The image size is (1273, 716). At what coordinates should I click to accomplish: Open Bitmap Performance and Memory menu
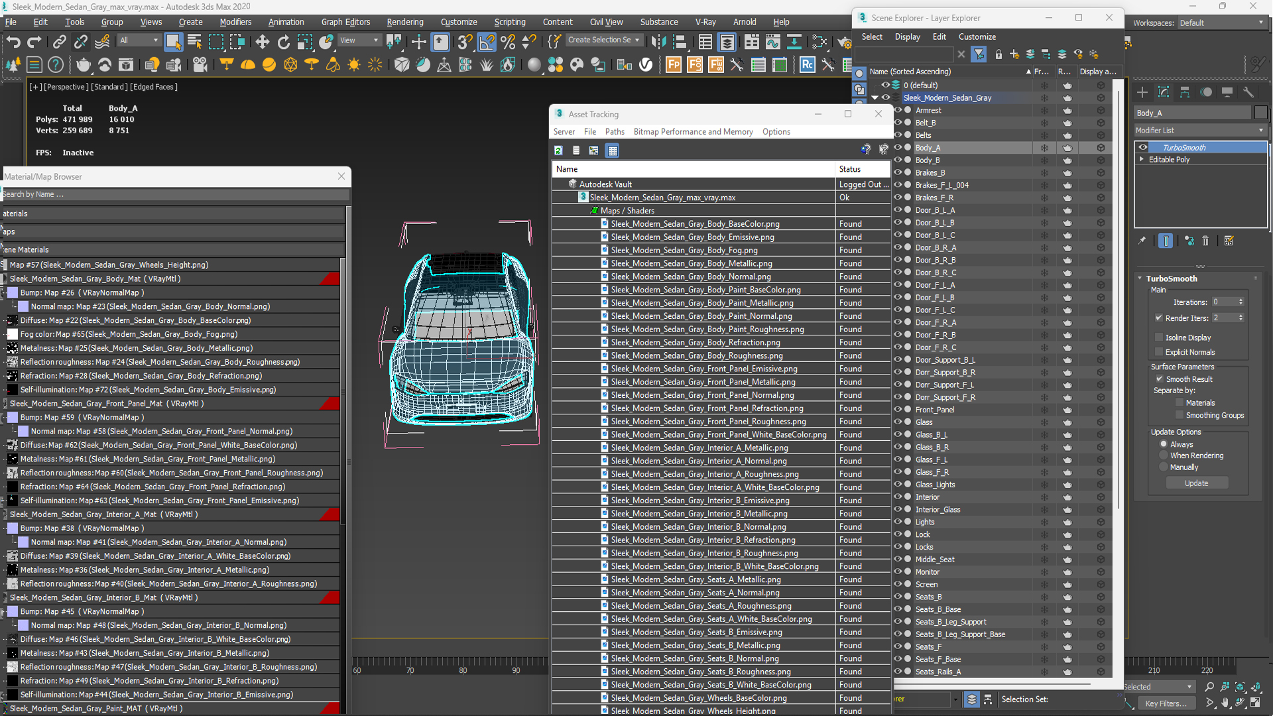coord(693,131)
